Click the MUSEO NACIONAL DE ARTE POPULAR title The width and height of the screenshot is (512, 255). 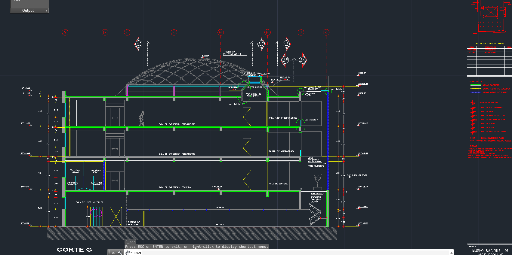pyautogui.click(x=490, y=252)
